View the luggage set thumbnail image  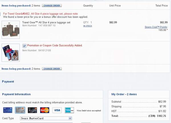pos(11,30)
